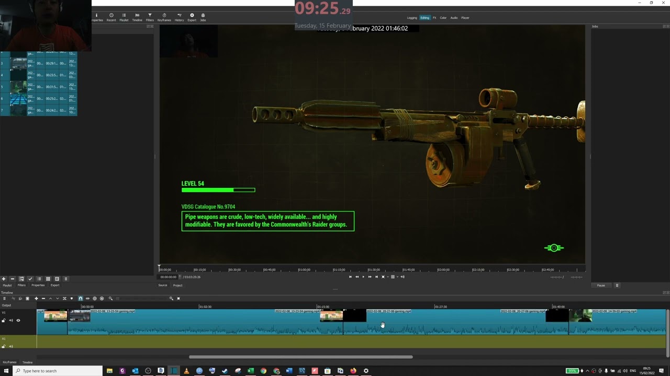Click the taskbar search box

(57, 371)
